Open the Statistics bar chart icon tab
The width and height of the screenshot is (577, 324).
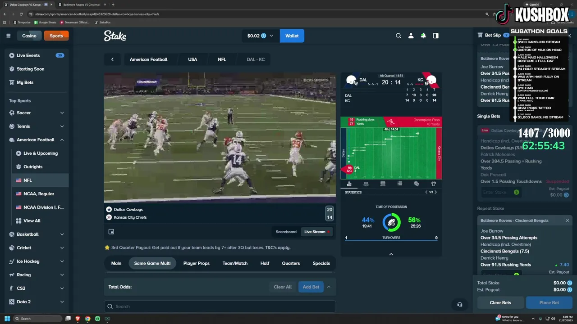349,184
